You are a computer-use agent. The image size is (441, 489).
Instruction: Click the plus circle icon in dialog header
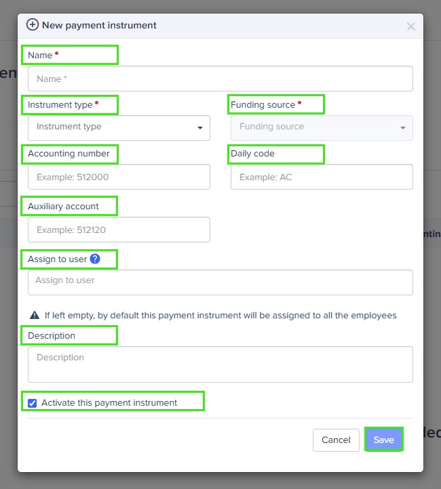[x=33, y=24]
